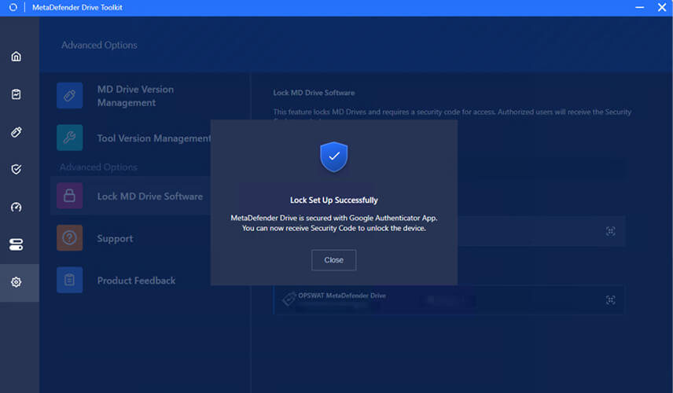Click the Support question mark icon
This screenshot has width=673, height=393.
[x=69, y=237]
